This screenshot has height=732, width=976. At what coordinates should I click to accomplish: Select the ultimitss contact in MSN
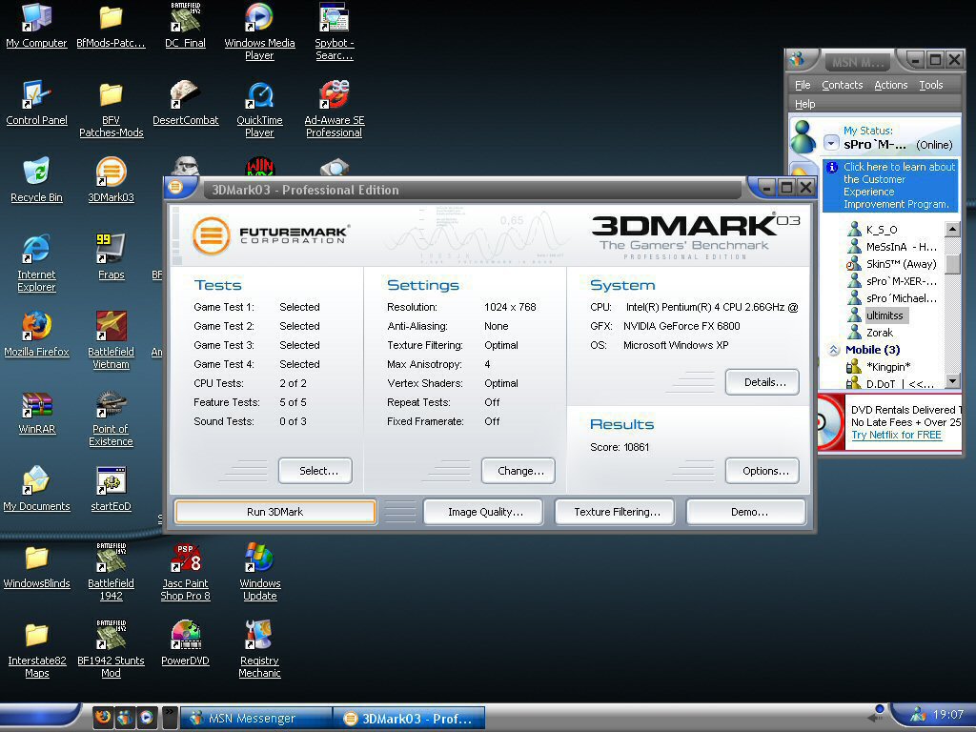point(877,315)
